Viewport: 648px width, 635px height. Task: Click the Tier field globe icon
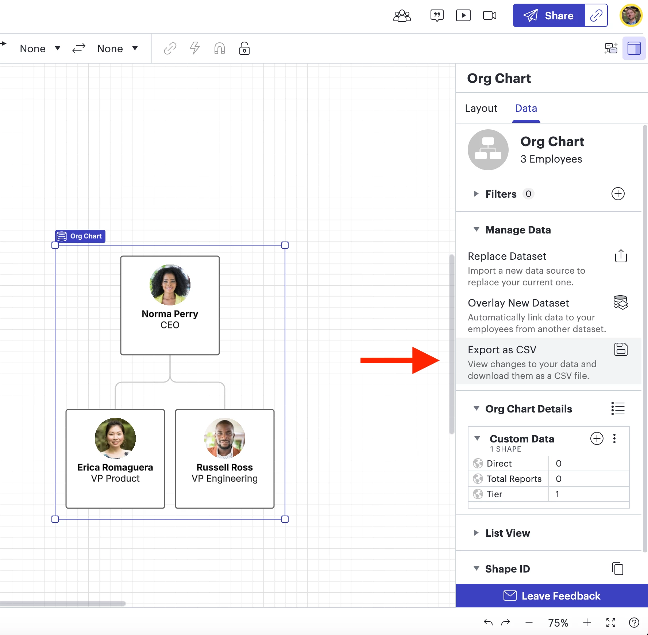point(478,494)
